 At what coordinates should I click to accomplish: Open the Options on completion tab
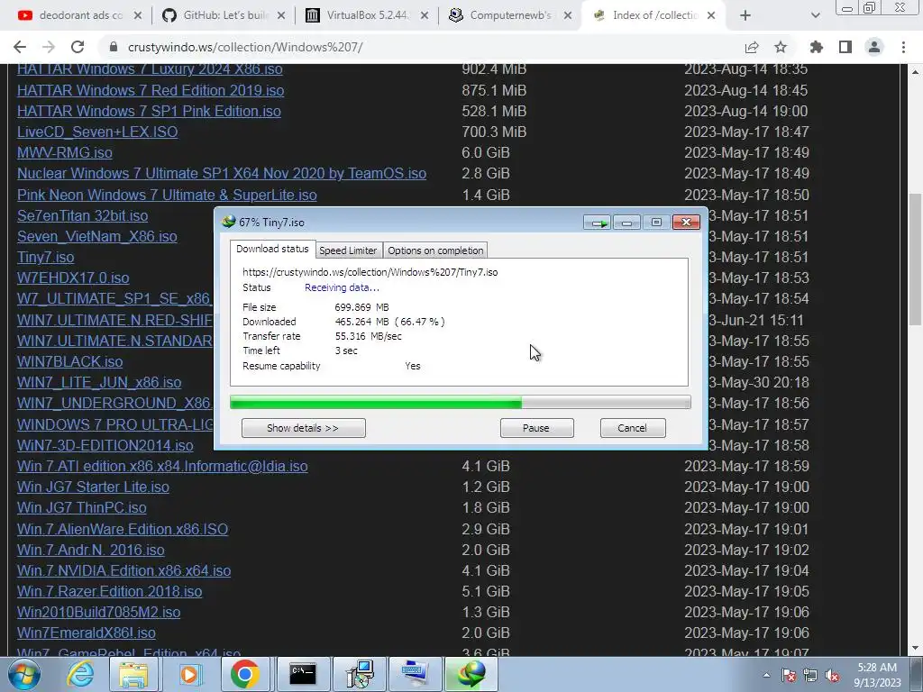click(435, 250)
